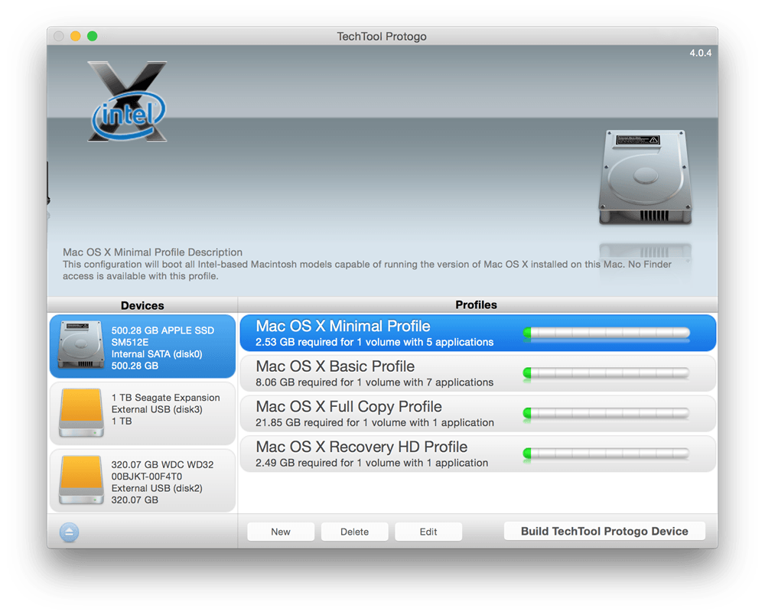Click the Minimal Profile progress bar

[x=607, y=333]
